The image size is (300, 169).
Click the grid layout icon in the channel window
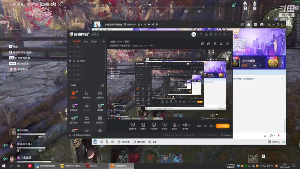tap(255, 24)
